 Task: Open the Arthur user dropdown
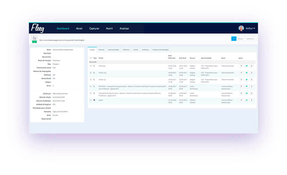250,28
